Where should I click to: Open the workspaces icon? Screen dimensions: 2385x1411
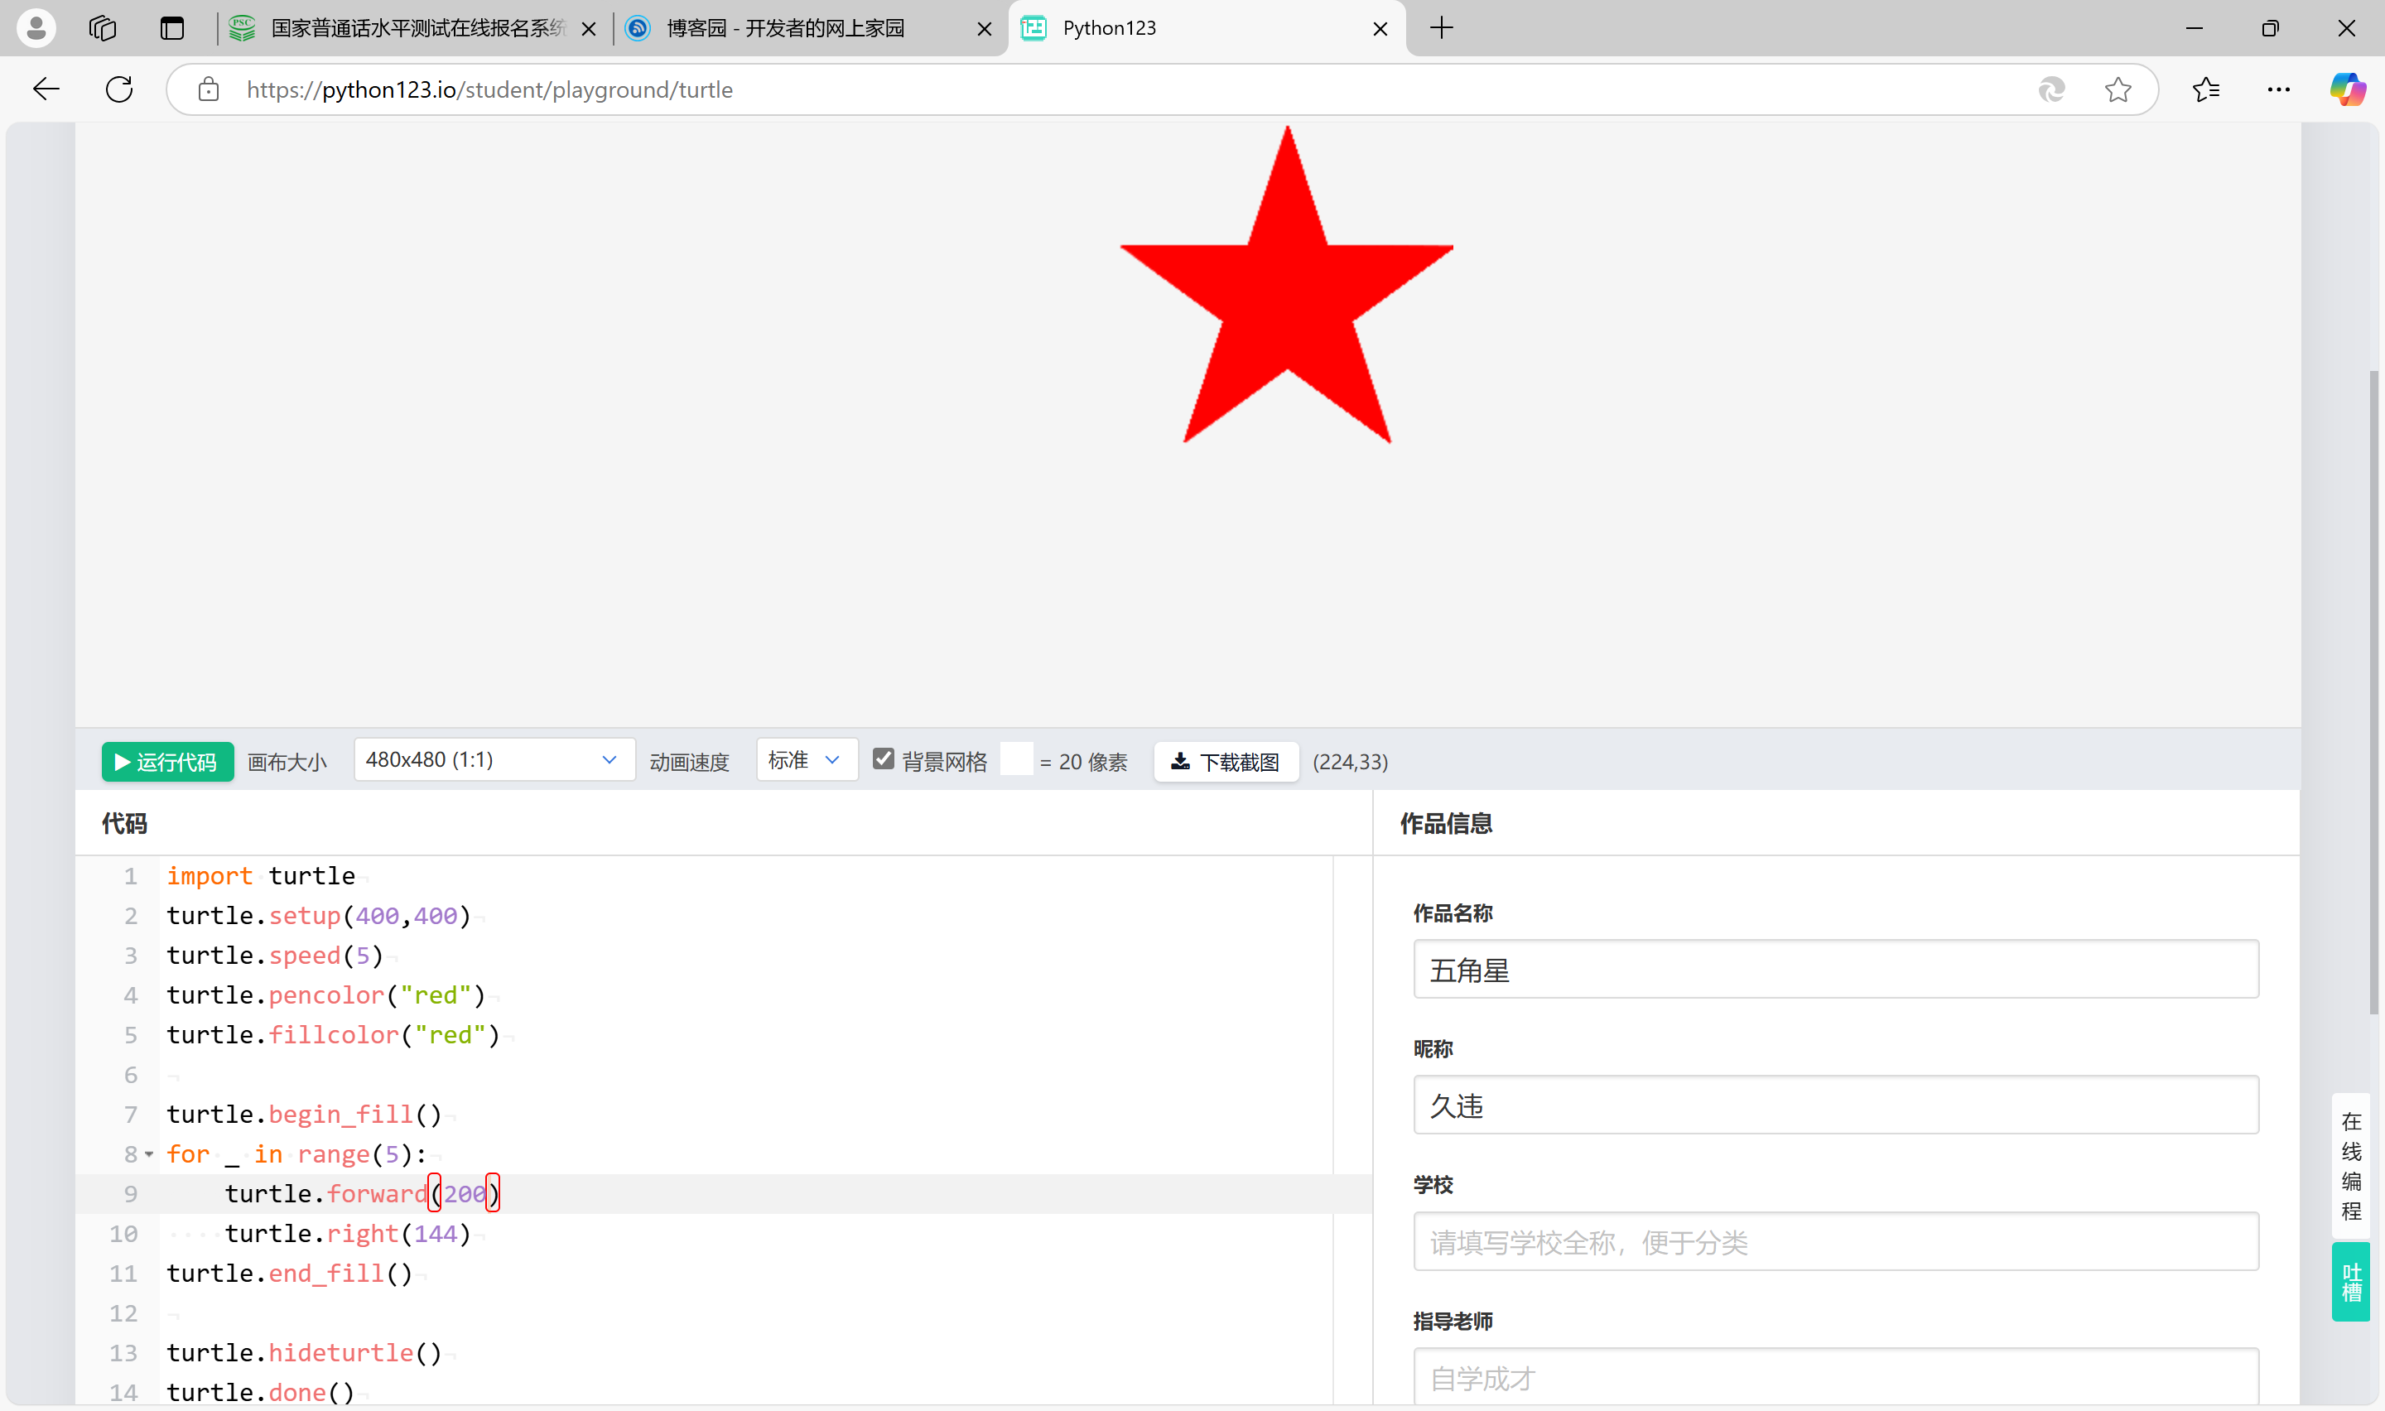103,28
